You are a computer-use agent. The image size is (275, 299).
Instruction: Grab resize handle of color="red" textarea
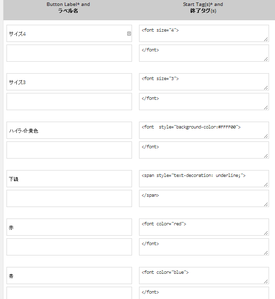tap(266, 233)
